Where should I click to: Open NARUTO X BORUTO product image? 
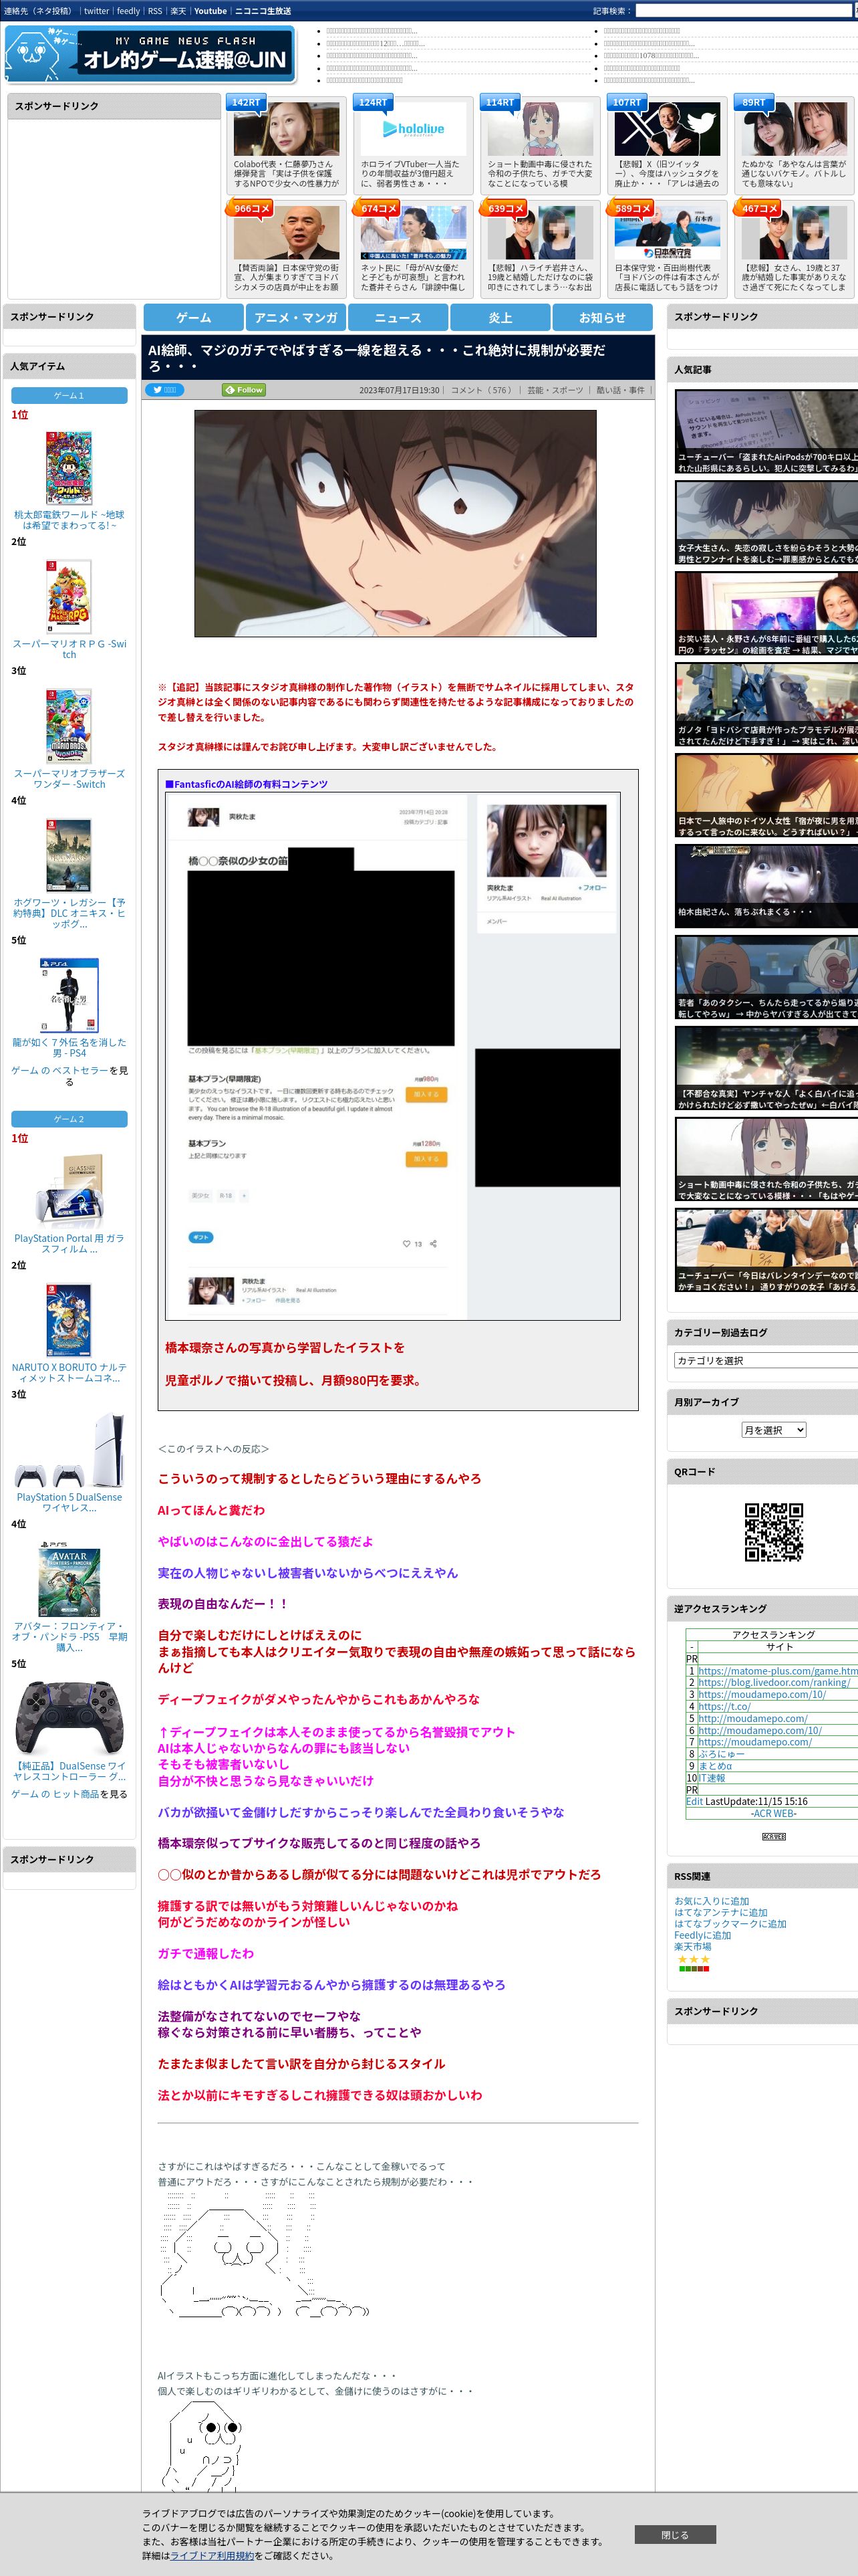point(69,1321)
